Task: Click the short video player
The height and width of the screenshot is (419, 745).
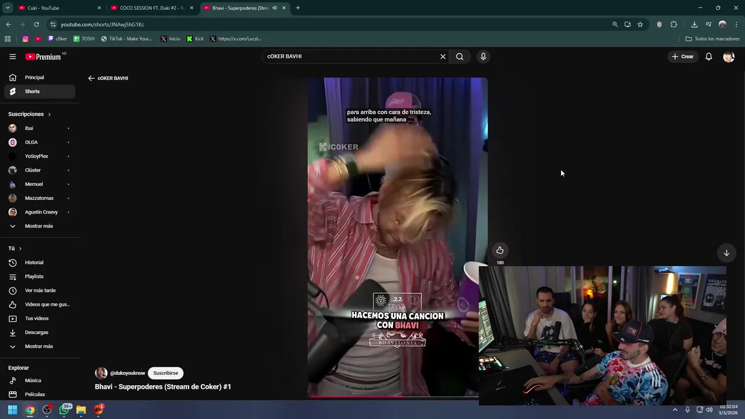Action: click(x=398, y=237)
